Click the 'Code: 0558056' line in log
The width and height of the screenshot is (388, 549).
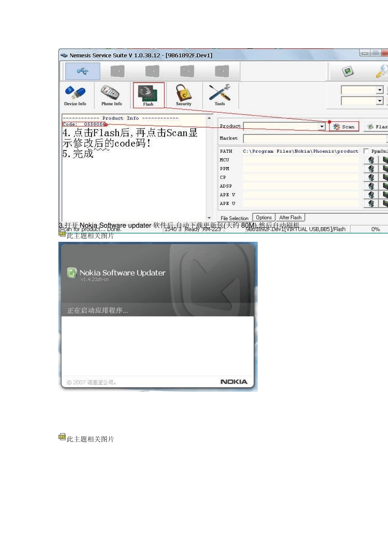coord(84,124)
